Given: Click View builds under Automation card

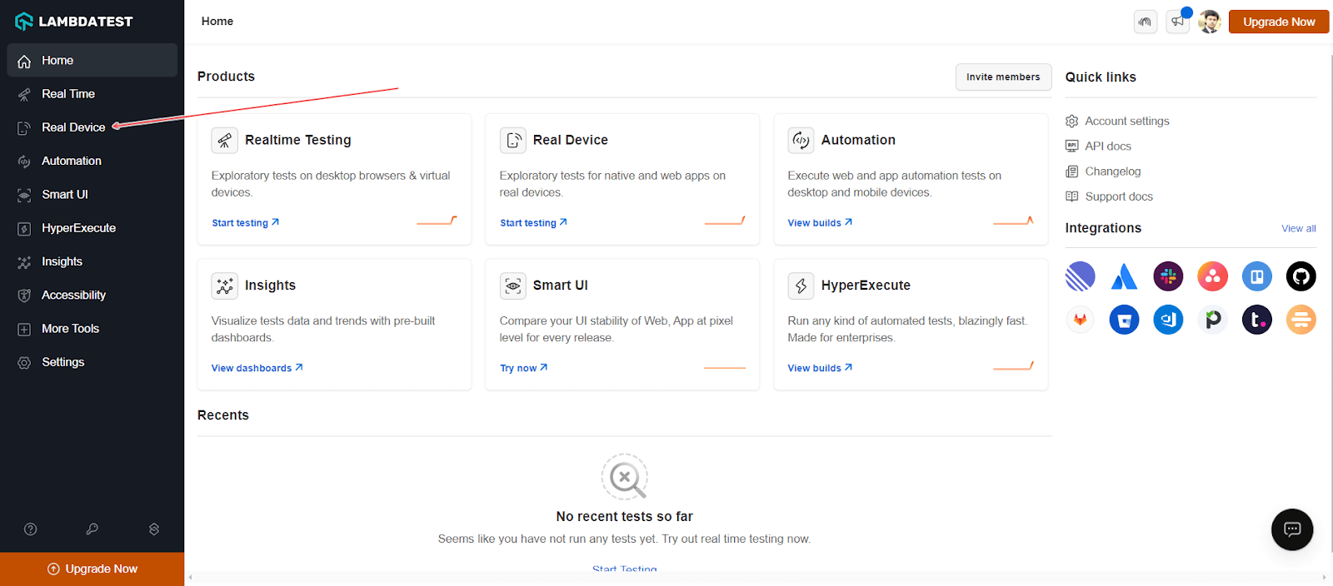Looking at the screenshot, I should click(x=821, y=223).
